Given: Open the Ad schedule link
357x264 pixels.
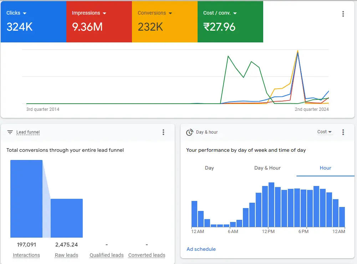Looking at the screenshot, I should click(x=201, y=249).
